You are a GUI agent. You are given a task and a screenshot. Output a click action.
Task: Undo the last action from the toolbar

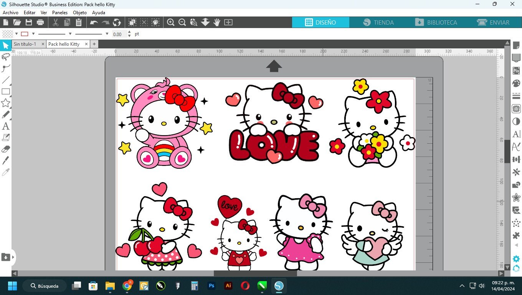(x=93, y=22)
